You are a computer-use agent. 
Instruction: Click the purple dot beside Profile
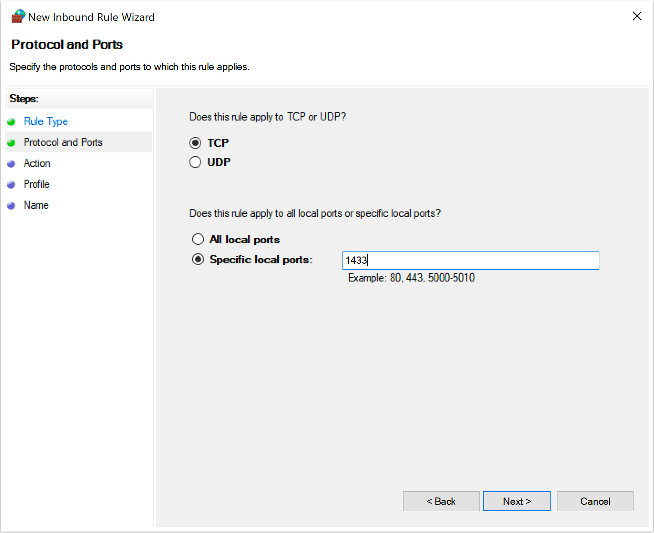click(x=11, y=184)
